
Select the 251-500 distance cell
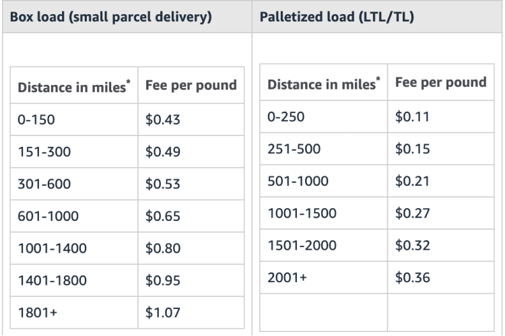293,149
